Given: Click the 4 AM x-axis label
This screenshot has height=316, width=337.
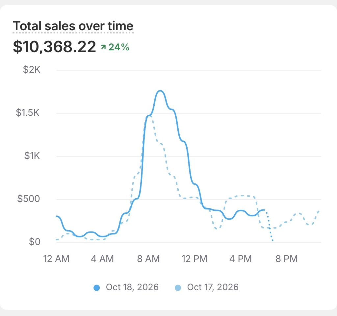Looking at the screenshot, I should click(102, 259).
